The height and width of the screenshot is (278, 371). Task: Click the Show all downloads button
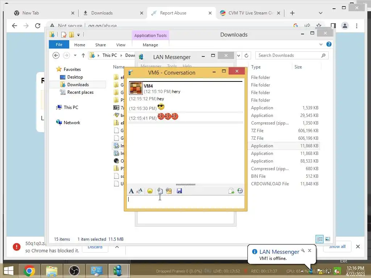coord(337,247)
